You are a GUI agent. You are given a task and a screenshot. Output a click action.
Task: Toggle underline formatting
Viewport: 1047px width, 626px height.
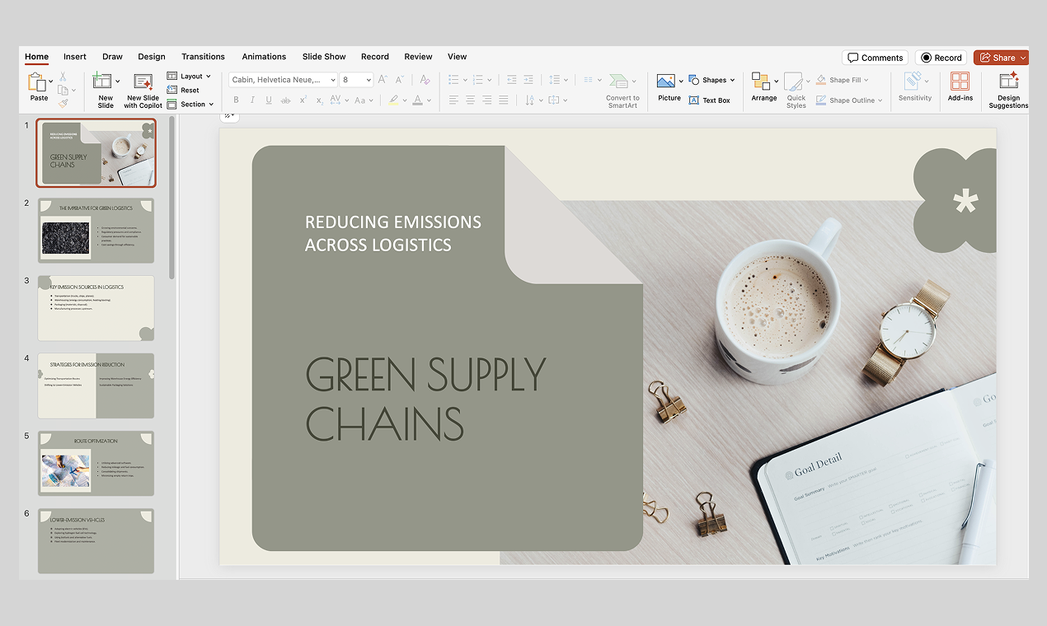(x=268, y=99)
